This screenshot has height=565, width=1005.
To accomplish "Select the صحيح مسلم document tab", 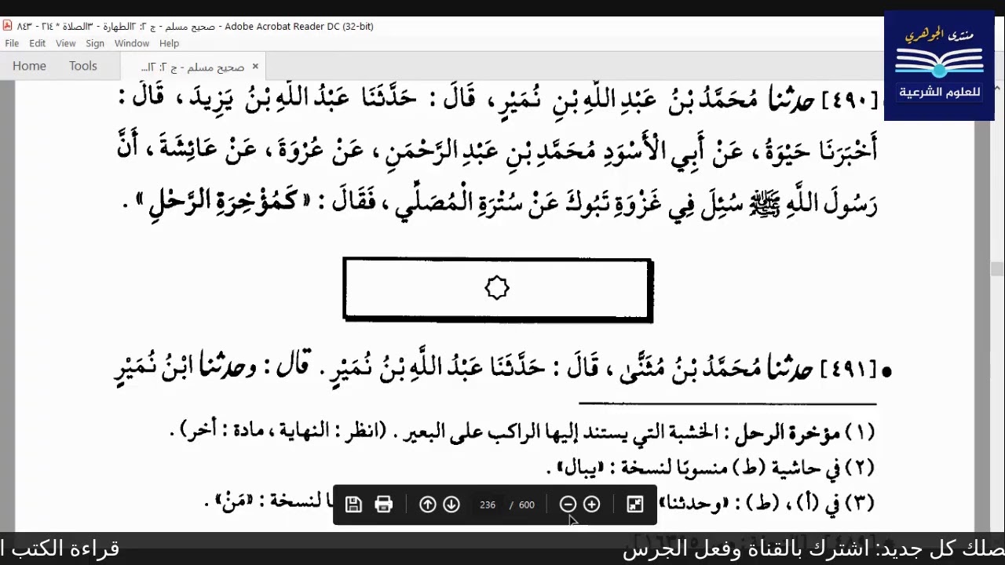I will pyautogui.click(x=192, y=67).
